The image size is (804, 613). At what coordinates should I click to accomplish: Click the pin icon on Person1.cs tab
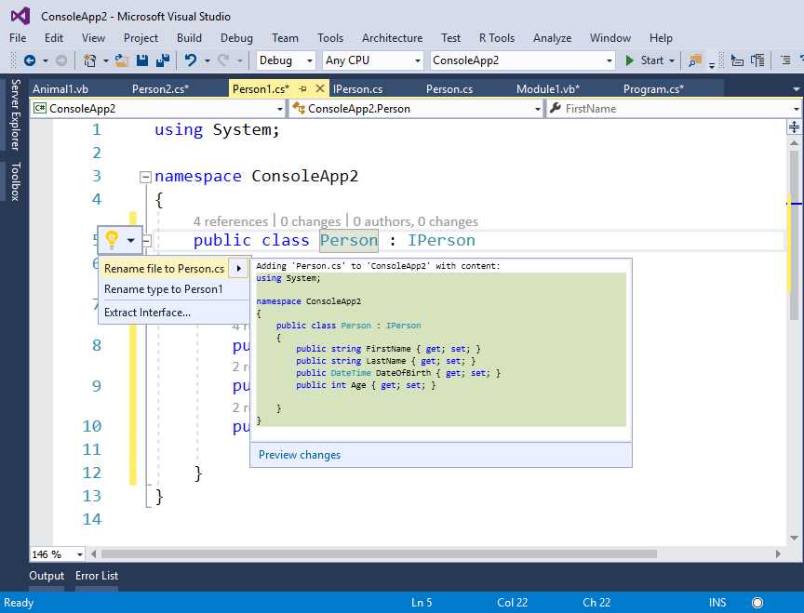(x=302, y=89)
